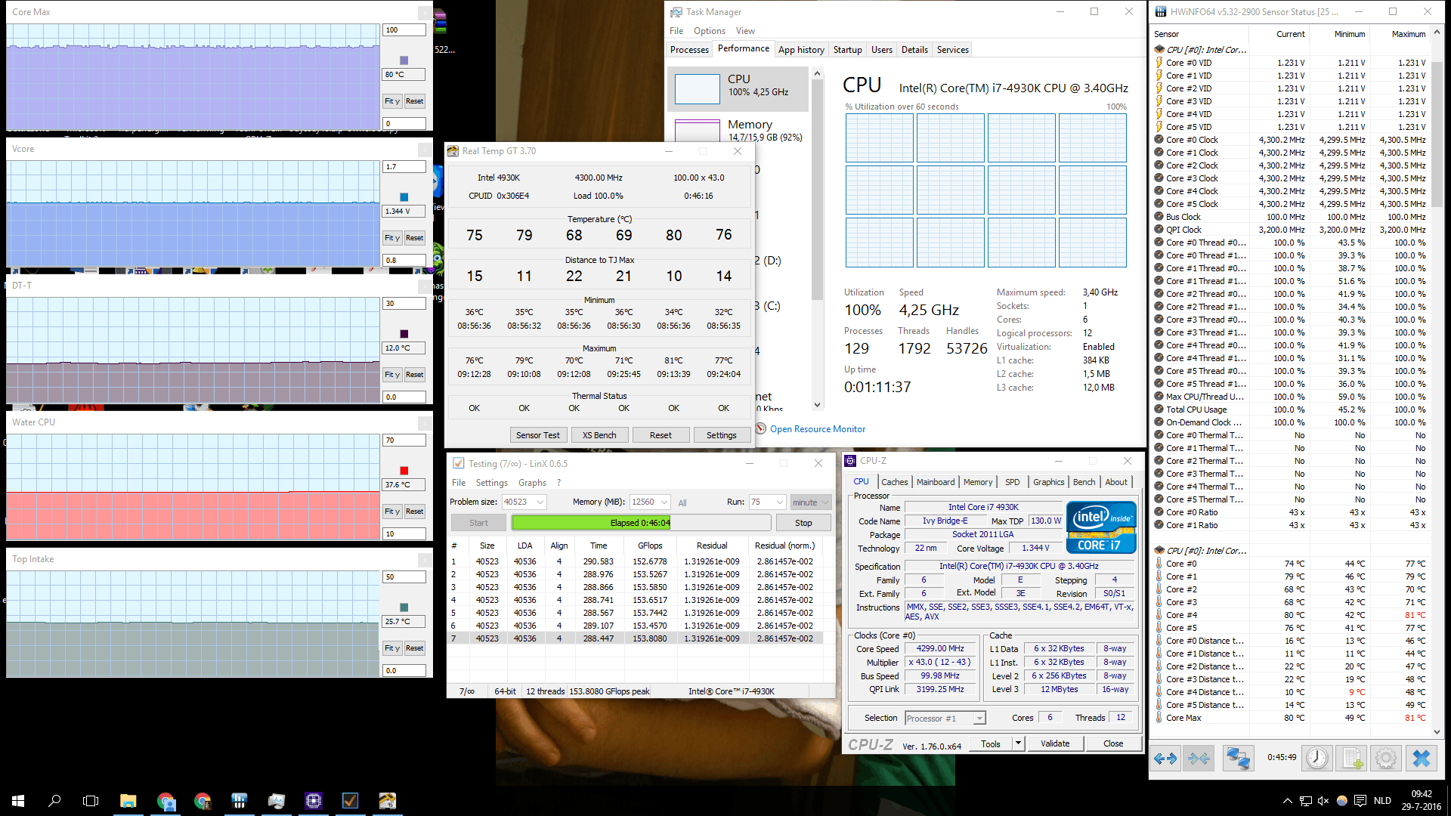Click Real Temp Settings button
The image size is (1451, 816).
pos(721,435)
